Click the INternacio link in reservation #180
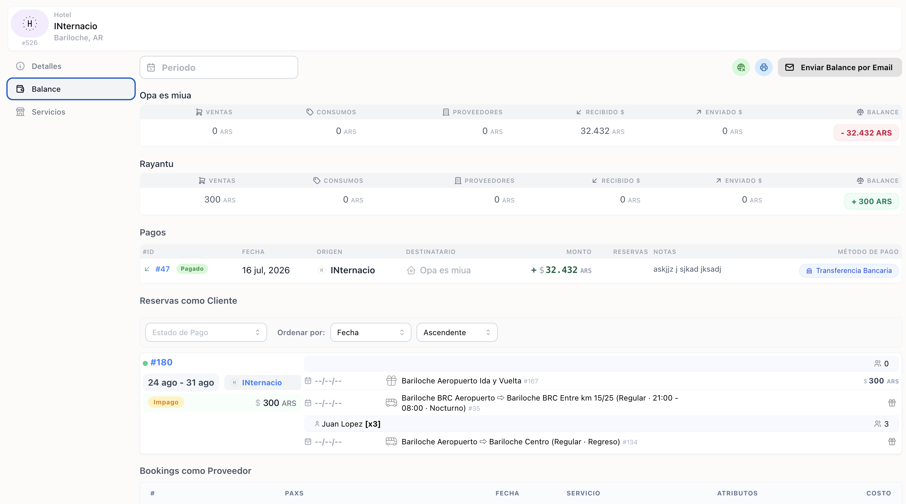The image size is (906, 504). (x=262, y=382)
